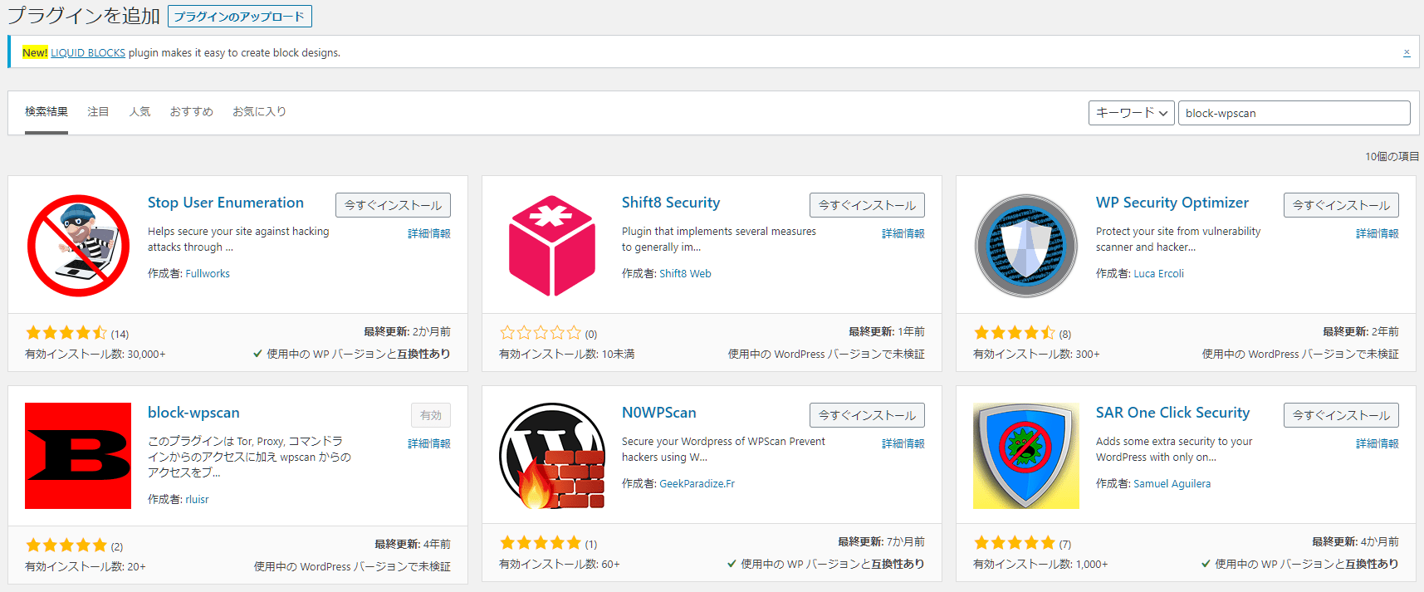Install NOWPScan now
Image resolution: width=1424 pixels, height=592 pixels.
pos(868,415)
